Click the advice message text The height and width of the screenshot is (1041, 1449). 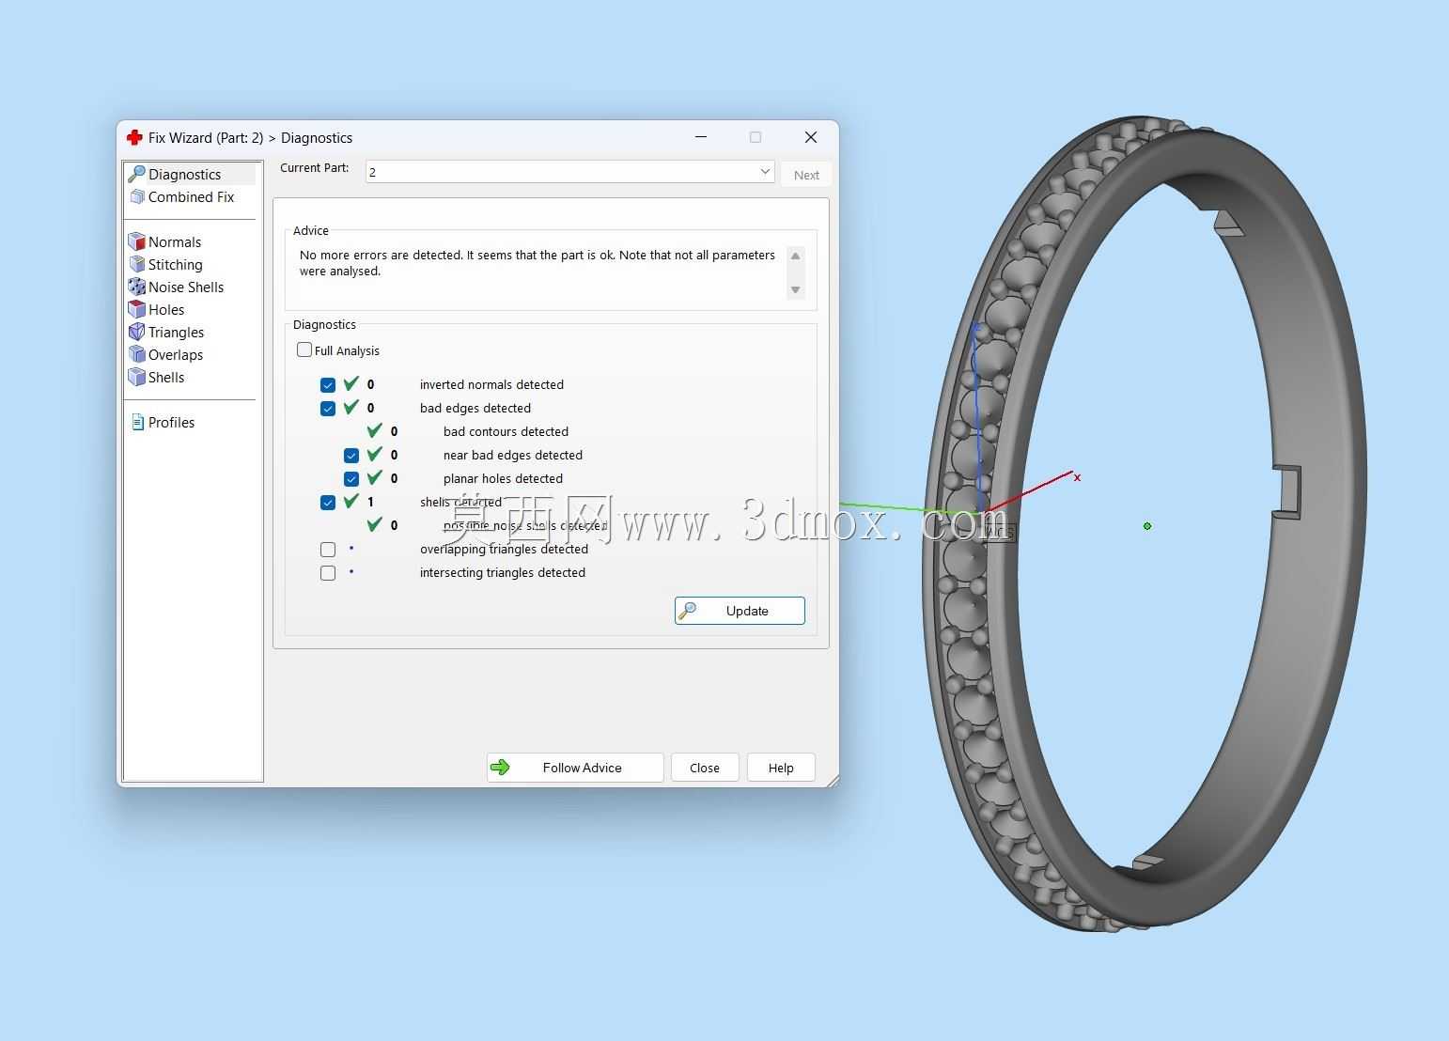click(x=538, y=263)
